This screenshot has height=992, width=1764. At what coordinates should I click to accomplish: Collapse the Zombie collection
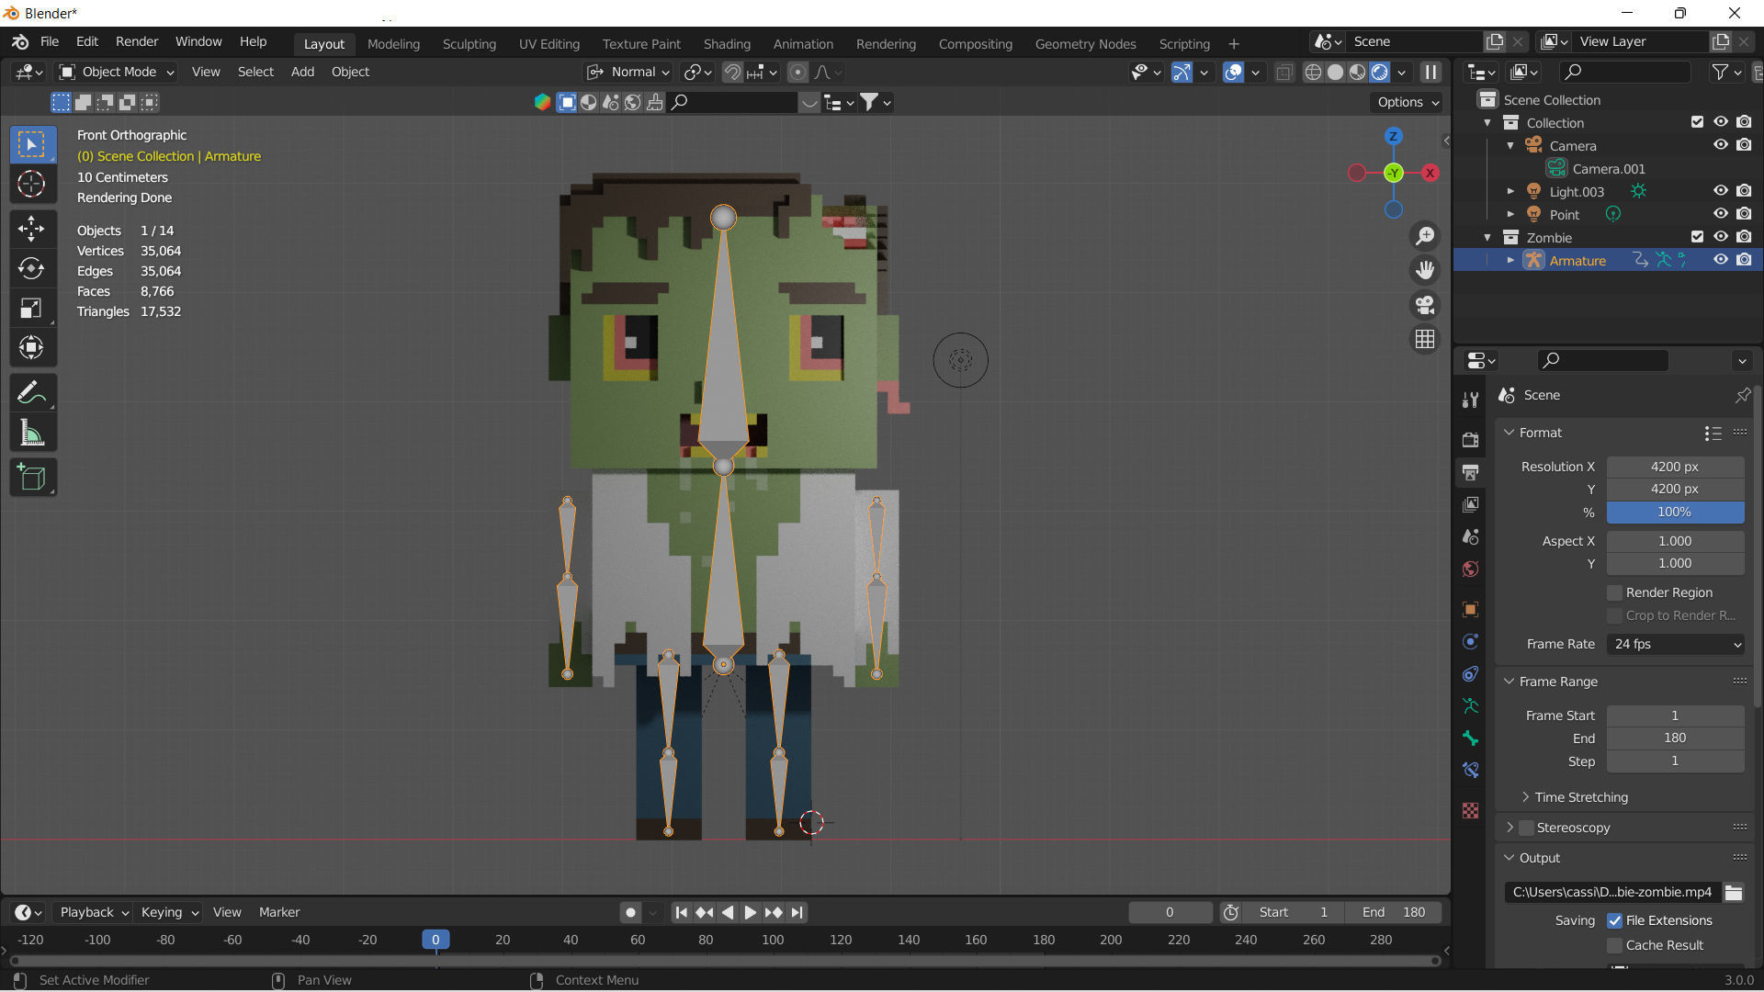pos(1488,237)
